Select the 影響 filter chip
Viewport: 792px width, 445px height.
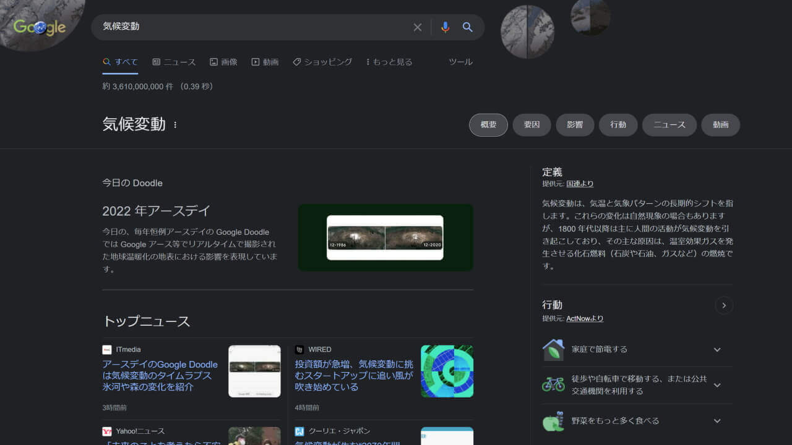(x=575, y=125)
